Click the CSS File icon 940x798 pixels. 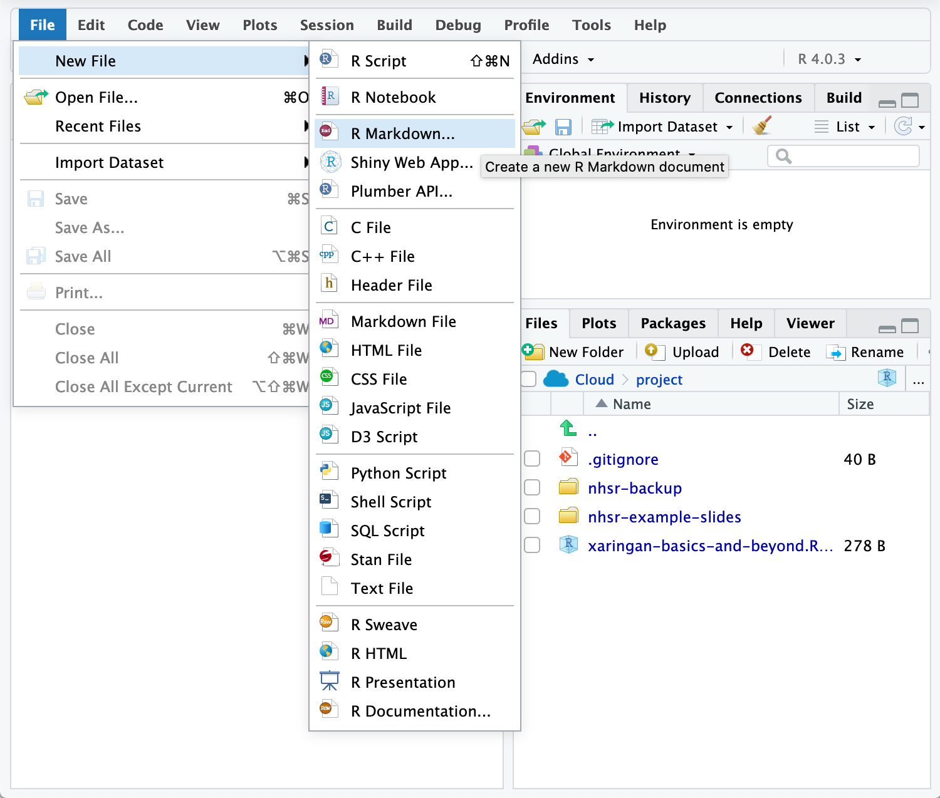328,376
